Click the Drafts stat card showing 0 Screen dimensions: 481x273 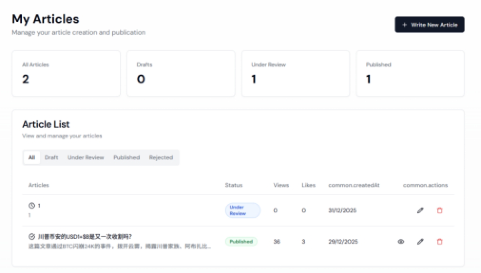(x=181, y=73)
